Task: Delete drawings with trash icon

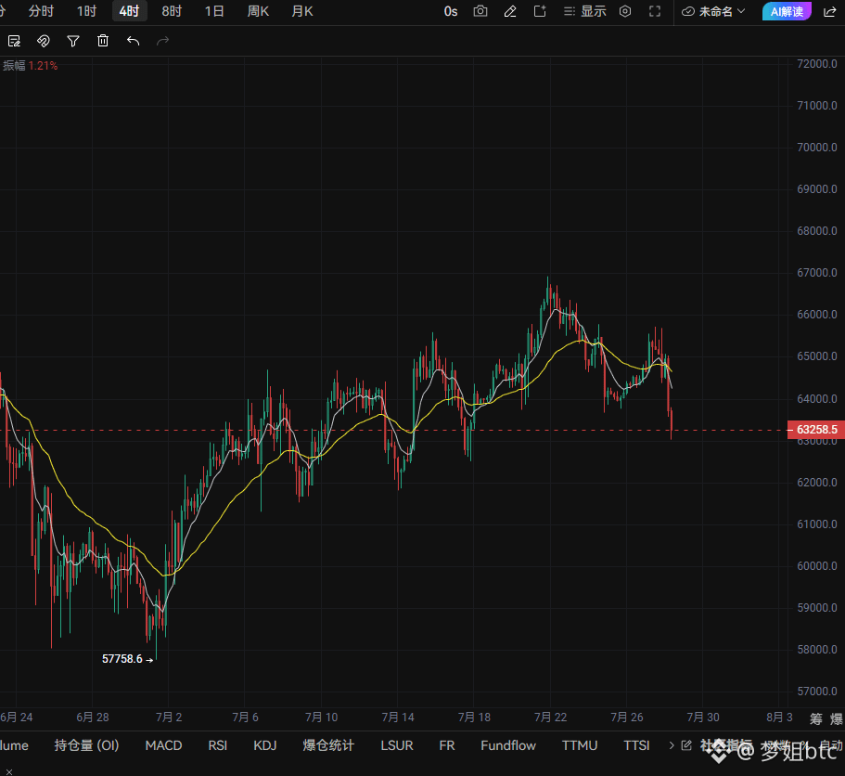Action: (x=102, y=41)
